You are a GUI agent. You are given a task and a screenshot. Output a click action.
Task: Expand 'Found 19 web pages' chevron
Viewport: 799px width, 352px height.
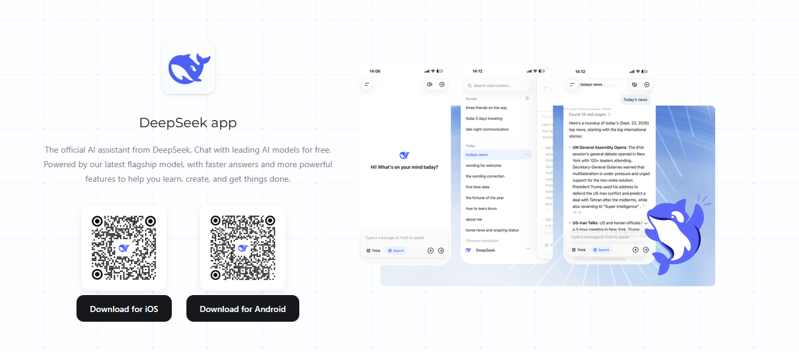(609, 114)
